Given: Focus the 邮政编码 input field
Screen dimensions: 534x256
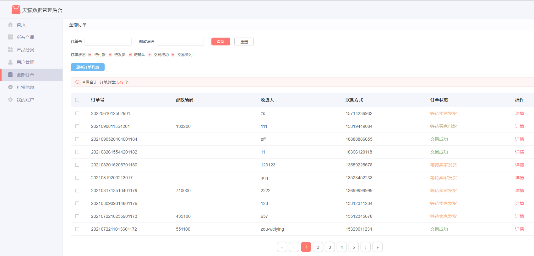Looking at the screenshot, I should [x=180, y=42].
